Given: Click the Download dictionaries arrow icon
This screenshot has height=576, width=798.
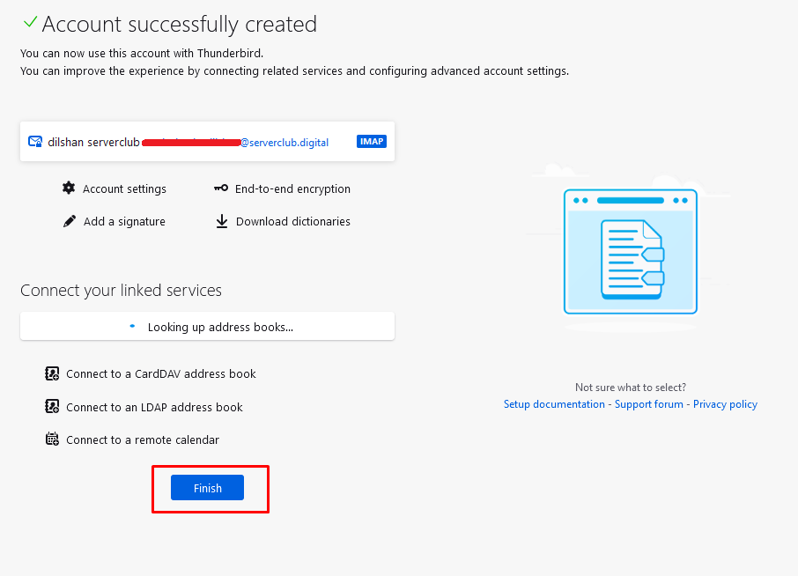Looking at the screenshot, I should (222, 222).
